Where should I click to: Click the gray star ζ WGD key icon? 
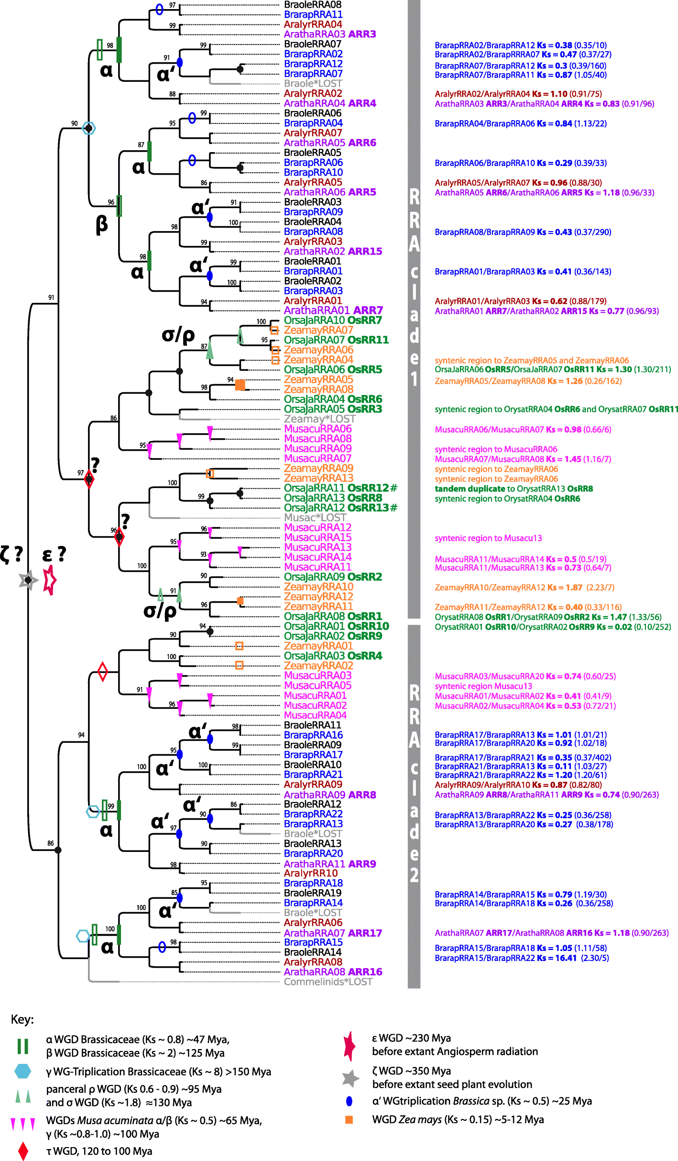[x=350, y=1079]
